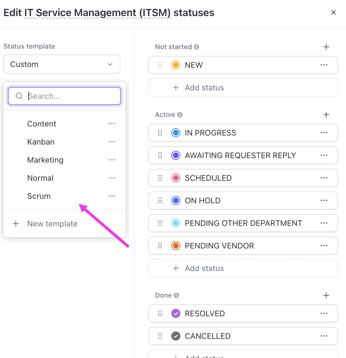Screen dimensions: 346x358
Task: Open the NEW status options menu
Action: (324, 65)
